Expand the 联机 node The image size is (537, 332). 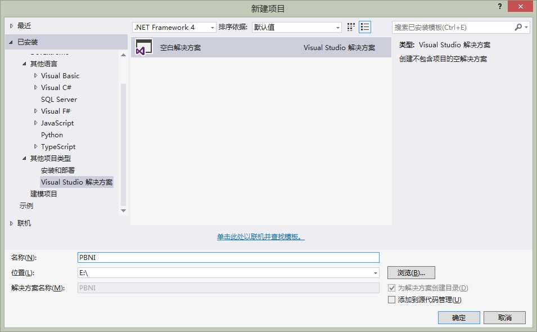[x=11, y=223]
